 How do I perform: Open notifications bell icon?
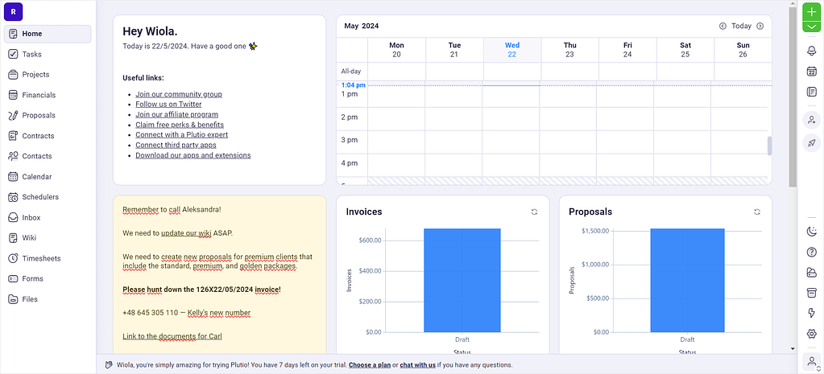coord(811,51)
